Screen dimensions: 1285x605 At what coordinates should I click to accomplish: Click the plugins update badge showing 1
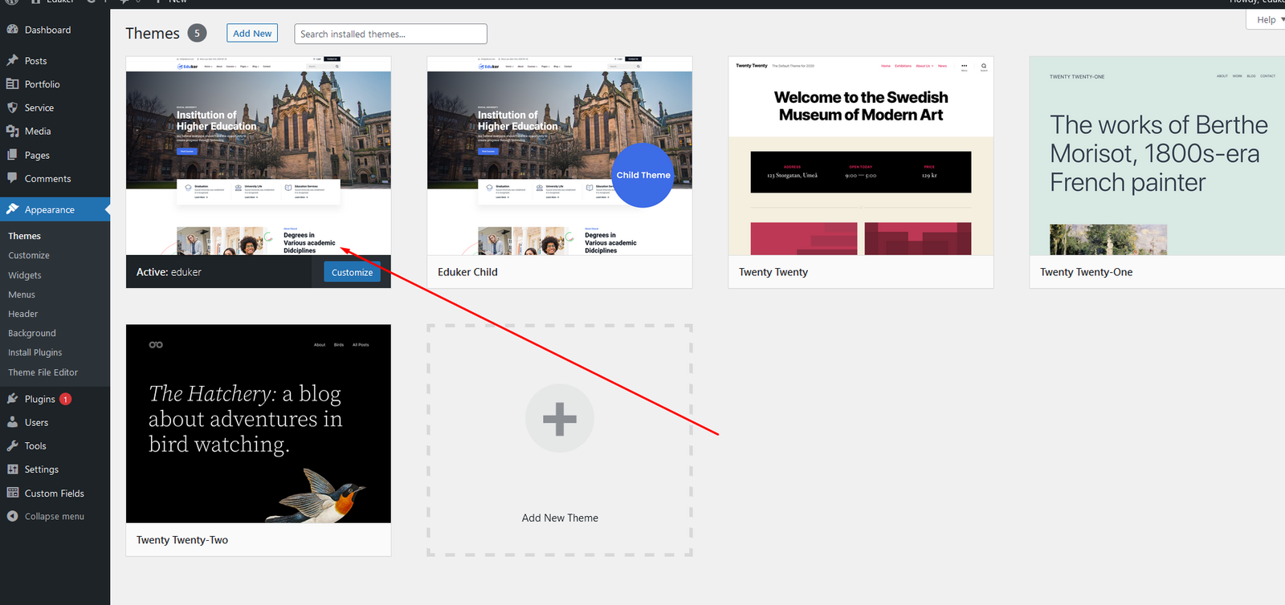click(66, 399)
